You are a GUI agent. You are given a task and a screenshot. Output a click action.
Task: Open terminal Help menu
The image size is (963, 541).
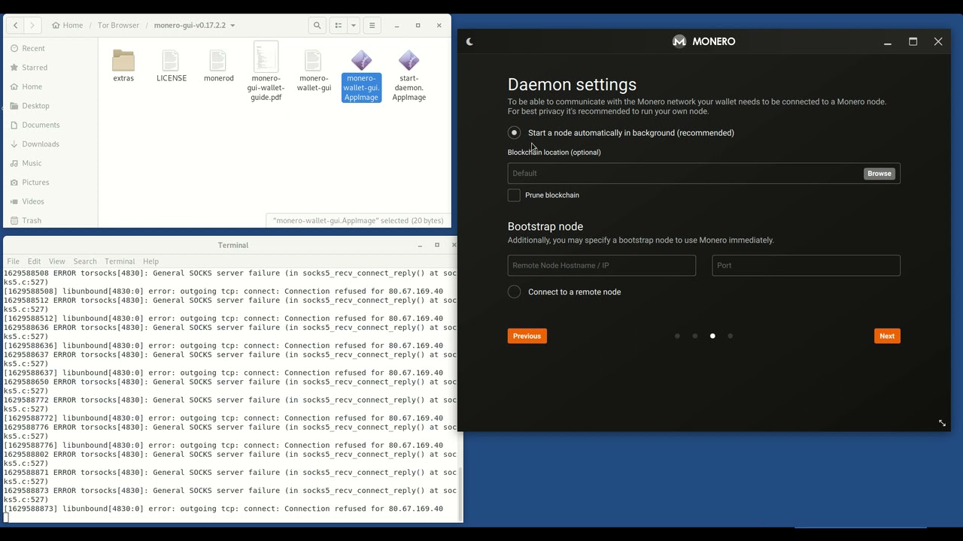(x=150, y=261)
